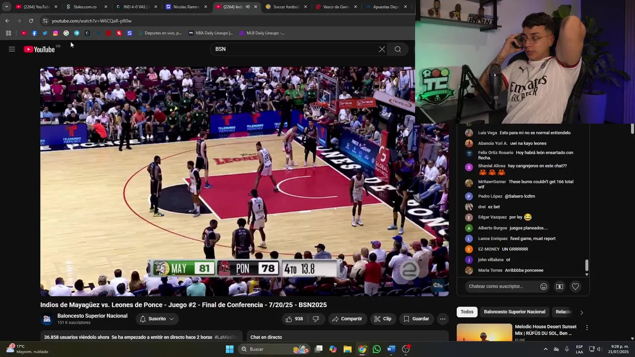This screenshot has width=635, height=357.
Task: Open File Explorer from taskbar
Action: (347, 349)
